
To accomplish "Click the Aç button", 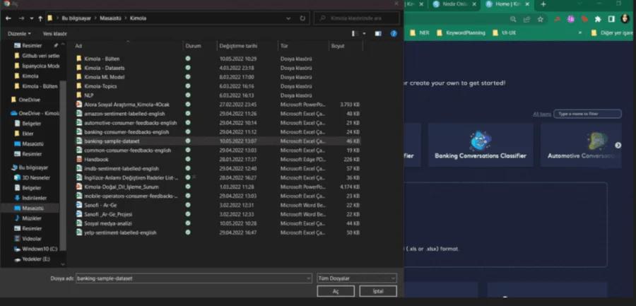I will tap(336, 291).
